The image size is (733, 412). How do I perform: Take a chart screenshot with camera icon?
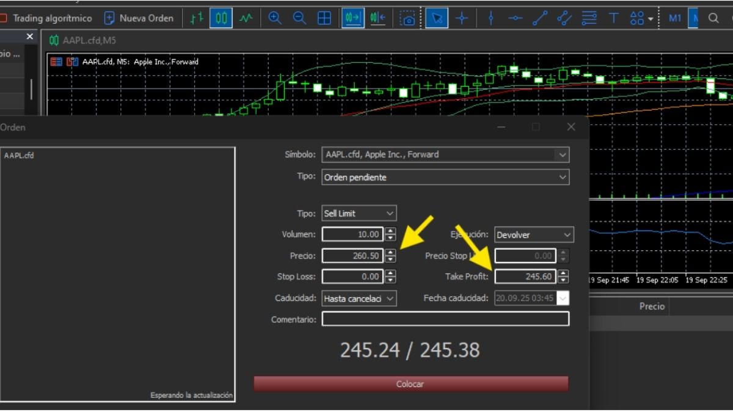[407, 18]
